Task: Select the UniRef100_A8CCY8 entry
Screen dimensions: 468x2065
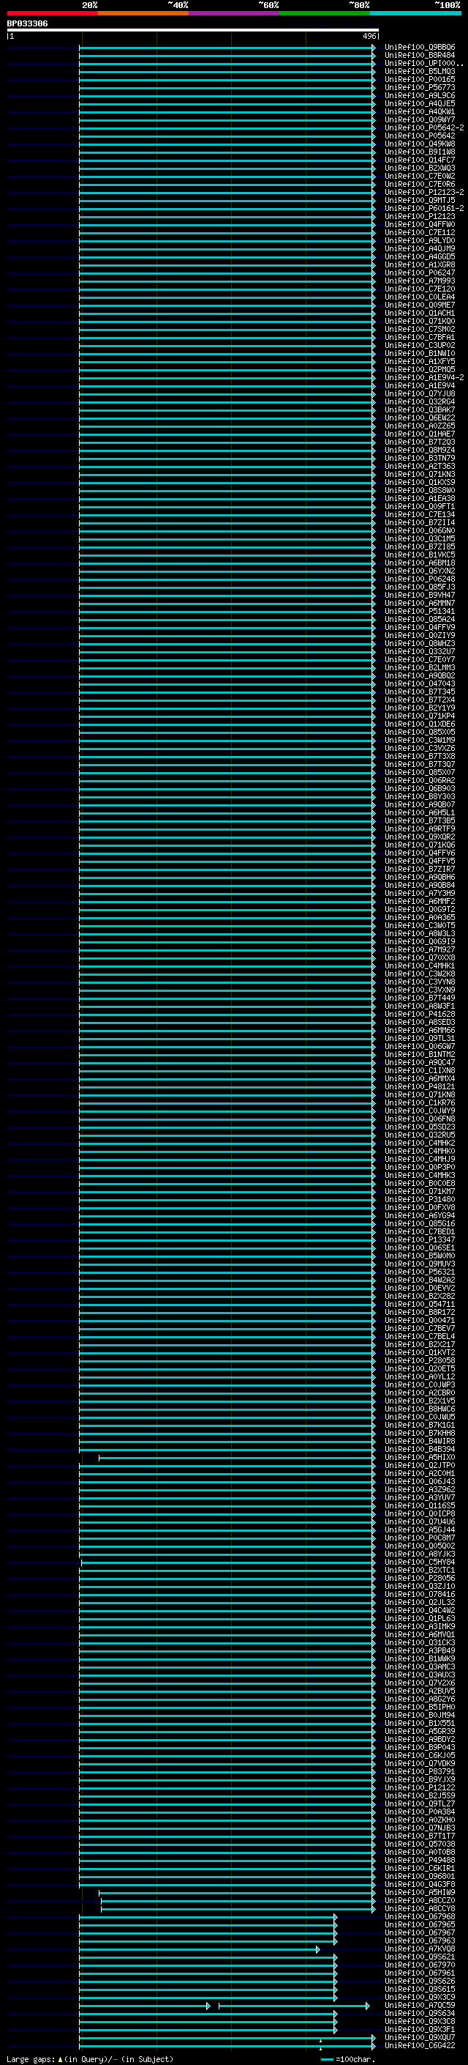Action: point(419,1908)
